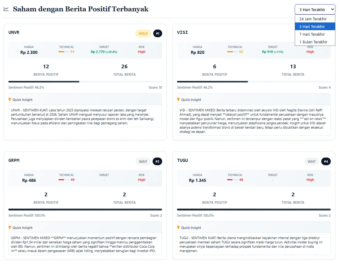Image resolution: width=340 pixels, height=264 pixels.
Task: Click the #1 rank badge on UNVR
Action: point(158,34)
